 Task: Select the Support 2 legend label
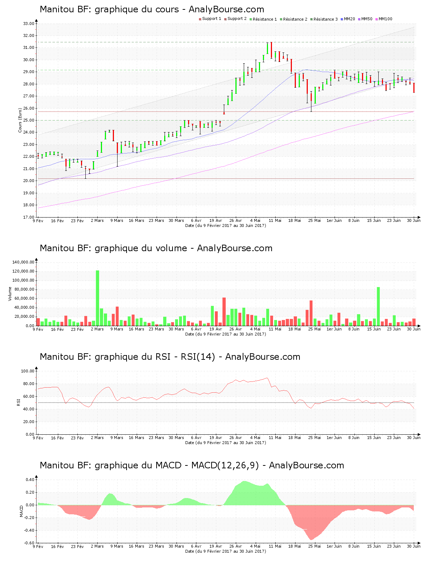point(237,19)
